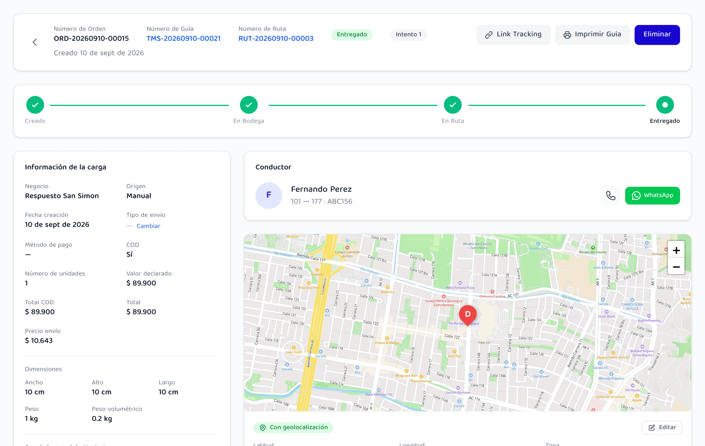Click the Peso volumétrico value 0.2 kg
The height and width of the screenshot is (446, 705).
102,418
